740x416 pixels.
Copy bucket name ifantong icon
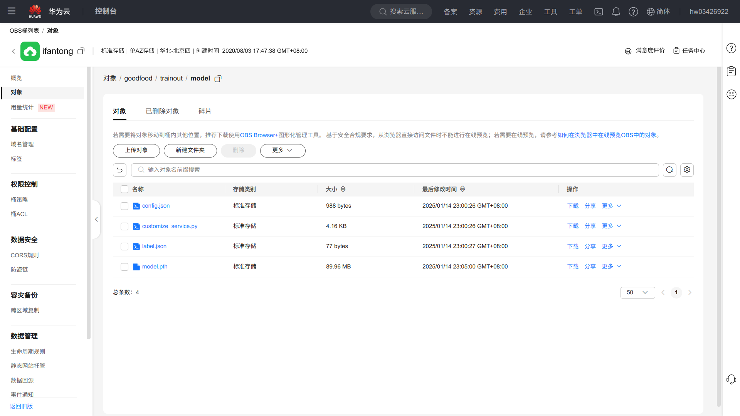pos(81,51)
